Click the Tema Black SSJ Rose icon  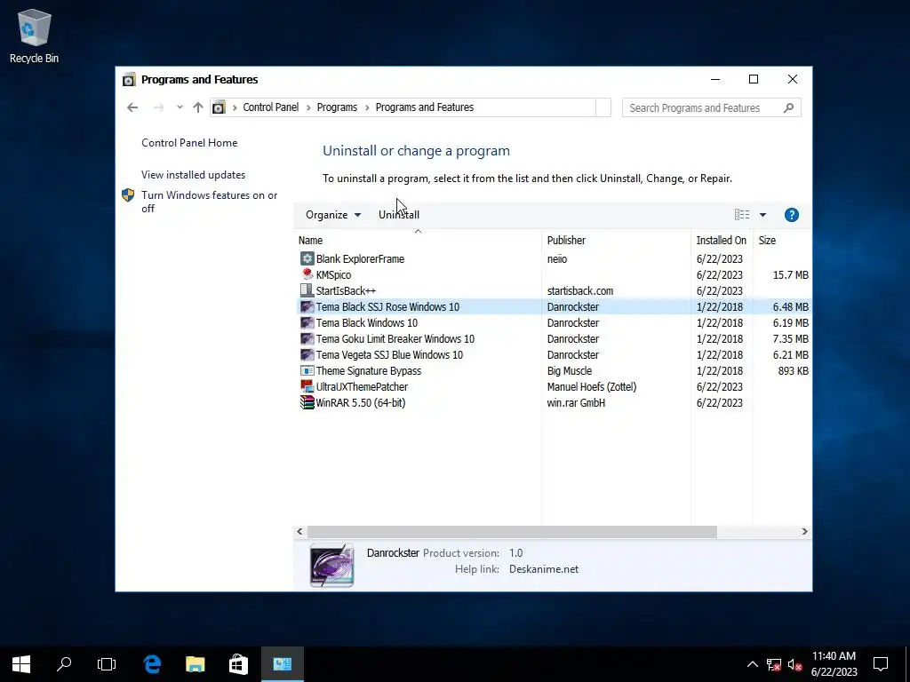point(307,306)
